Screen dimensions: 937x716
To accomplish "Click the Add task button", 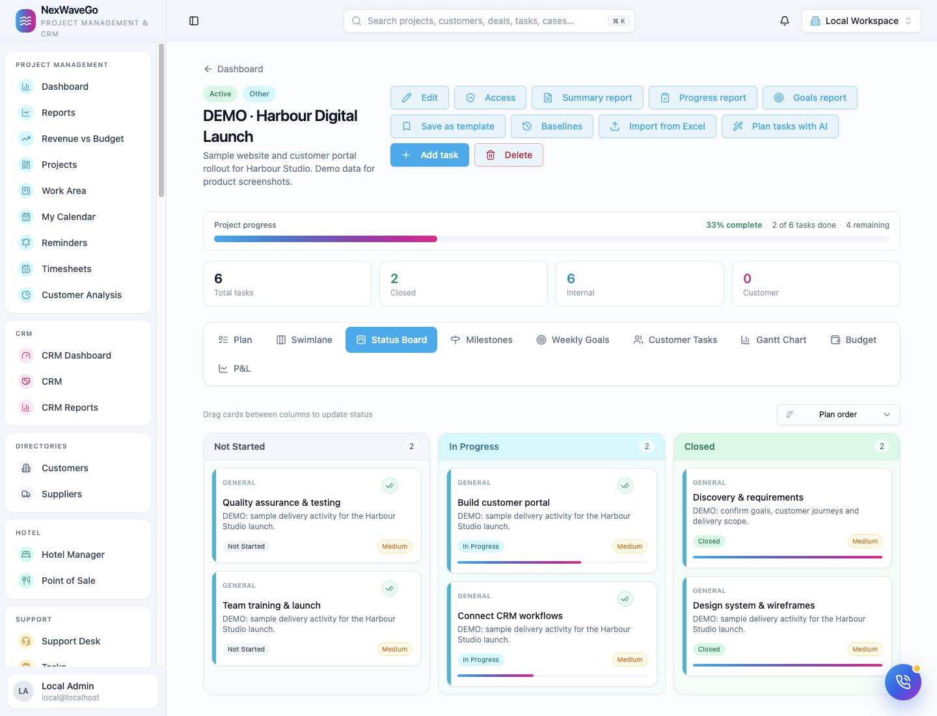I will click(x=429, y=155).
